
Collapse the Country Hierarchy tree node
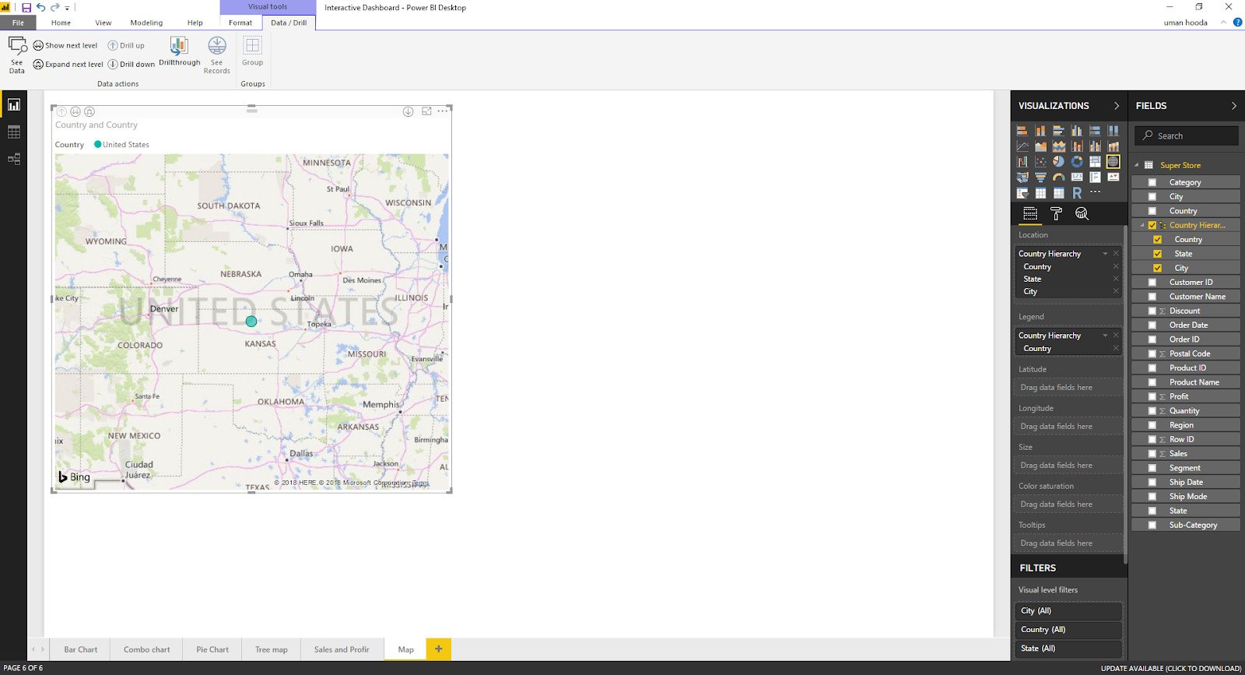(x=1142, y=225)
